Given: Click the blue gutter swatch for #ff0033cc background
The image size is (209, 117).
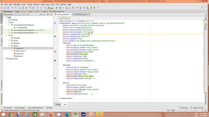Looking at the screenshot, I should pyautogui.click(x=55, y=36).
